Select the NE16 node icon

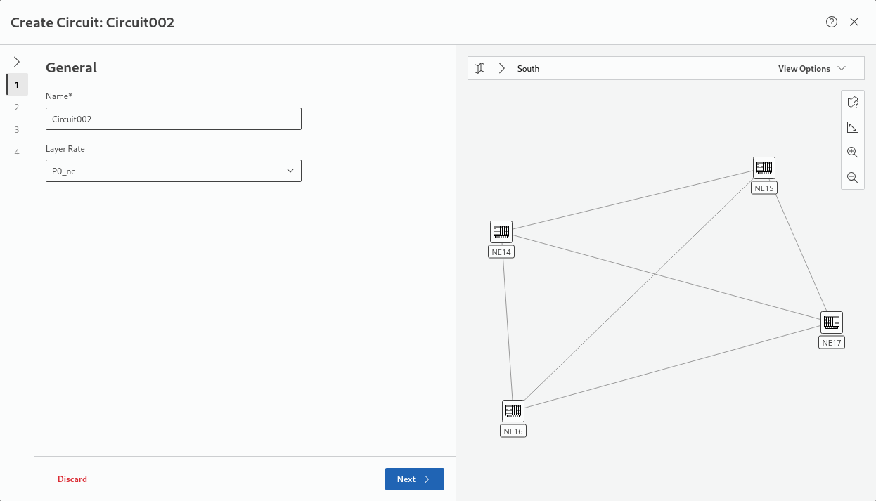[513, 411]
